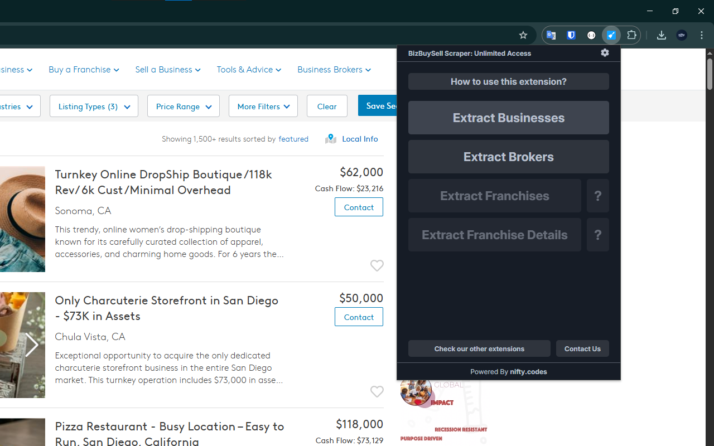This screenshot has width=714, height=446.
Task: Click the Chula Vista, CA location text
Action: coord(90,337)
